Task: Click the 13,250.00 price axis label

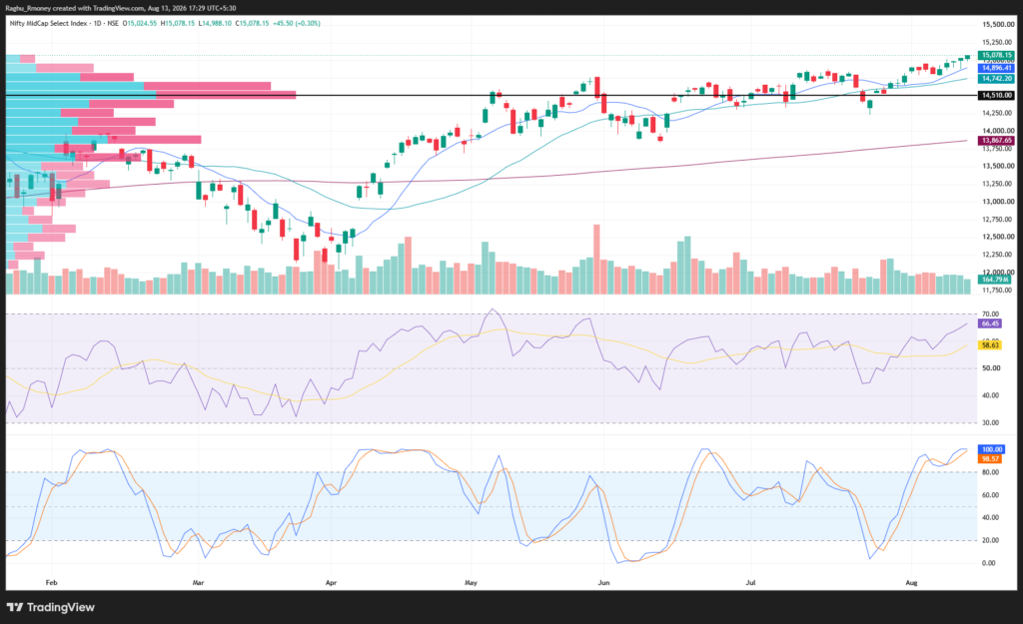Action: (x=998, y=184)
